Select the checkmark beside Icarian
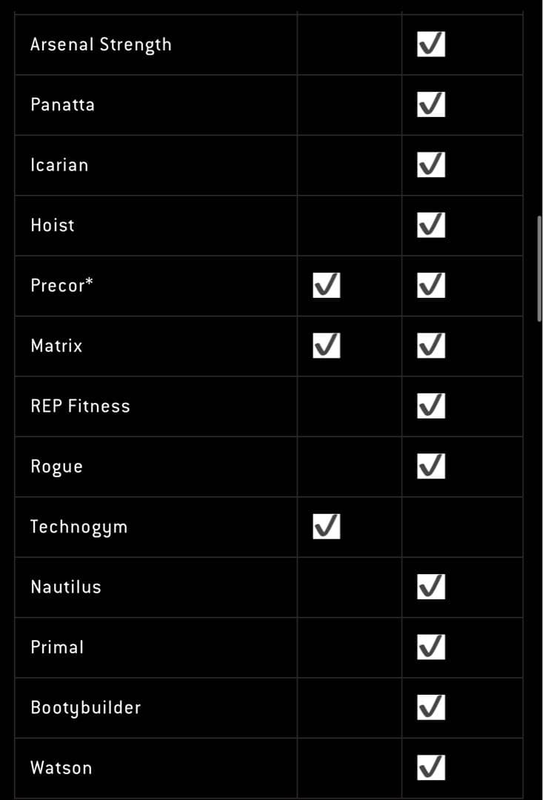 coord(431,164)
